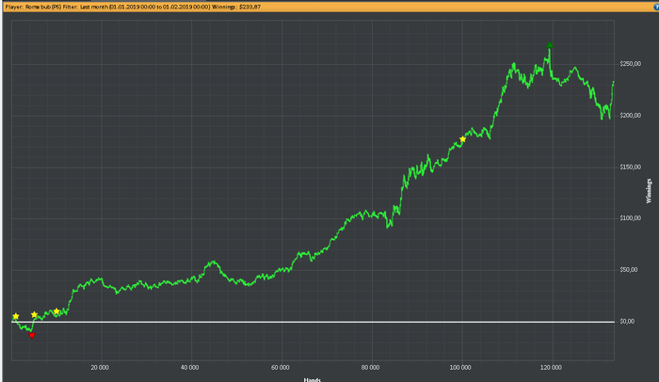Select the yellow star near 100 000 hands
Viewport: 659px width, 382px height.
pyautogui.click(x=463, y=139)
